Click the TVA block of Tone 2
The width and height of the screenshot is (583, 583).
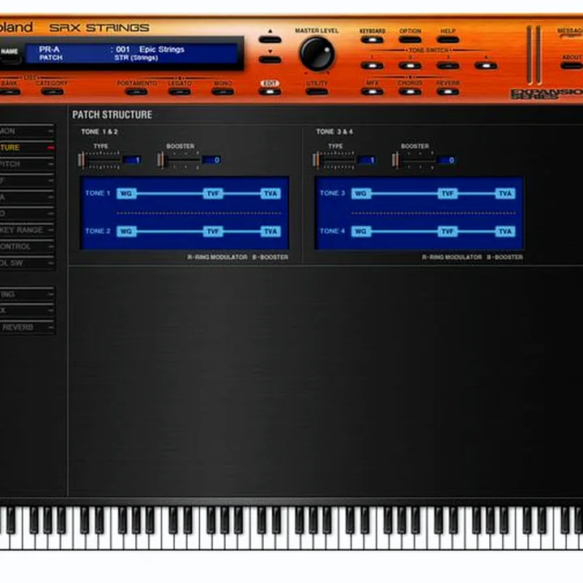click(x=270, y=232)
